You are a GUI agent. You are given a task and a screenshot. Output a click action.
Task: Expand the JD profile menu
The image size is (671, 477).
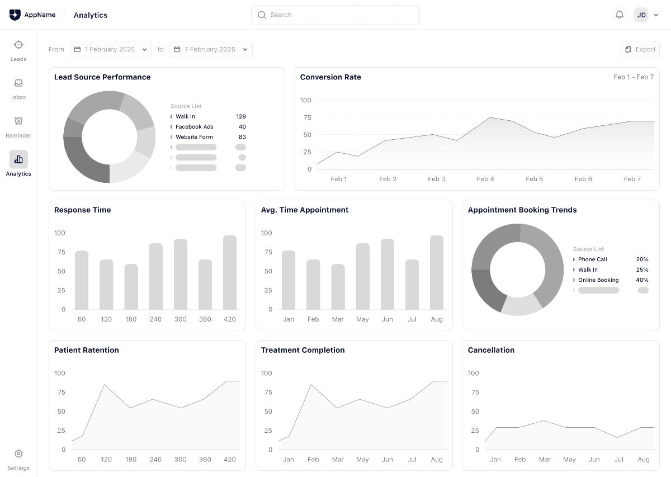656,15
